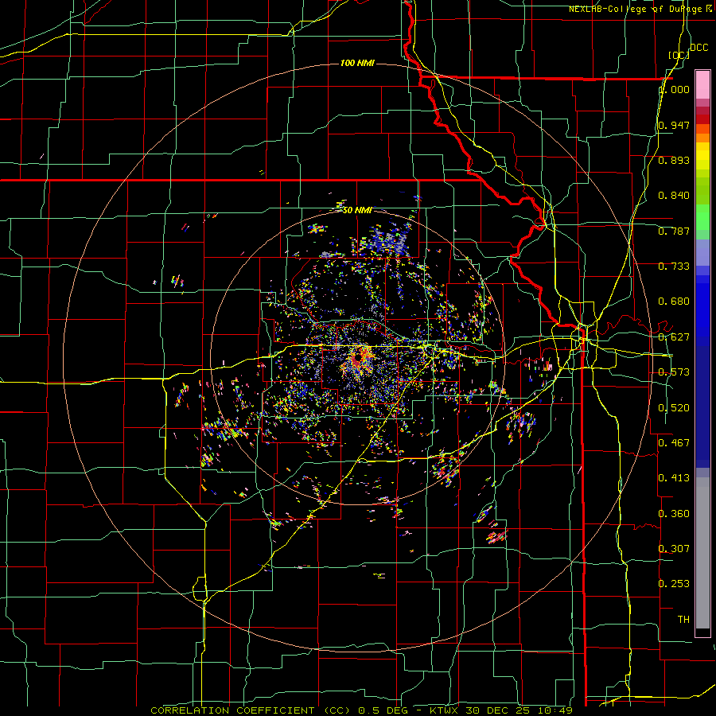716x716 pixels.
Task: Click the CORRELATION COEFFICIENT (CC) caption title
Action: click(251, 710)
